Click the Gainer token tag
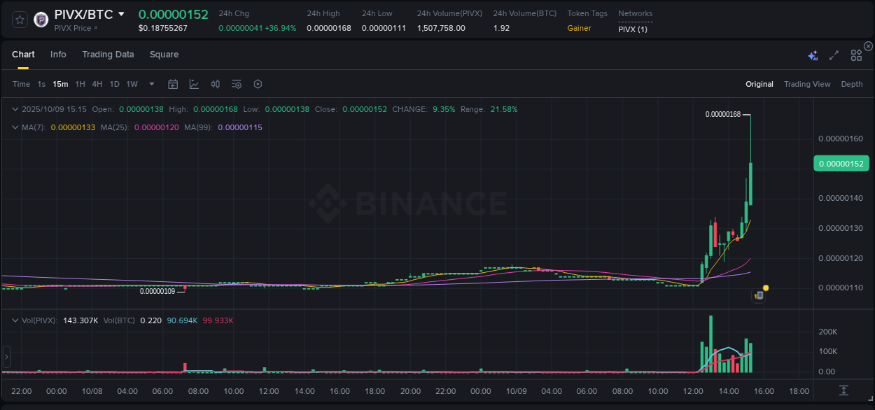 pyautogui.click(x=579, y=28)
